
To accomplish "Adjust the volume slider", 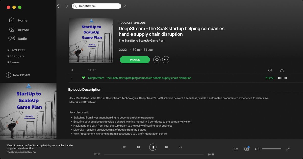I will click(271, 149).
